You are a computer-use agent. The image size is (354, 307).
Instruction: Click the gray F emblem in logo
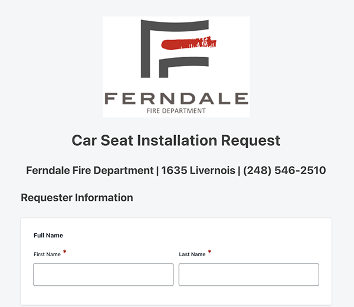(x=175, y=48)
